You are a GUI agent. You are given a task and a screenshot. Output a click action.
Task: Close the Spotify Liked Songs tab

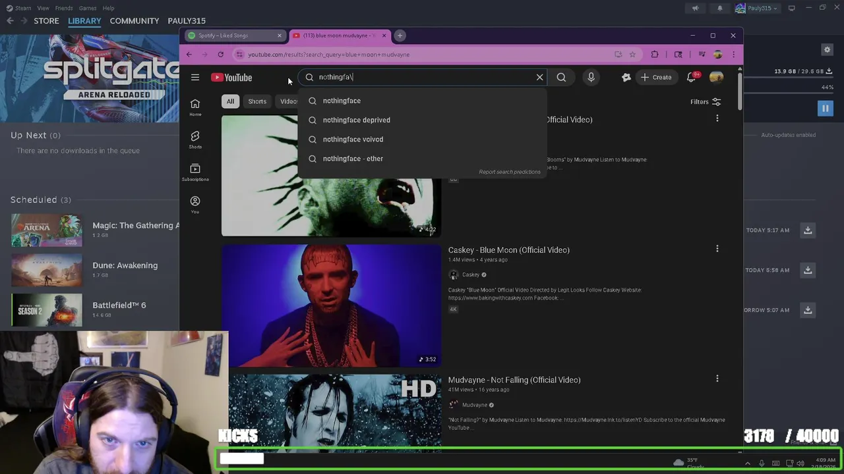280,36
